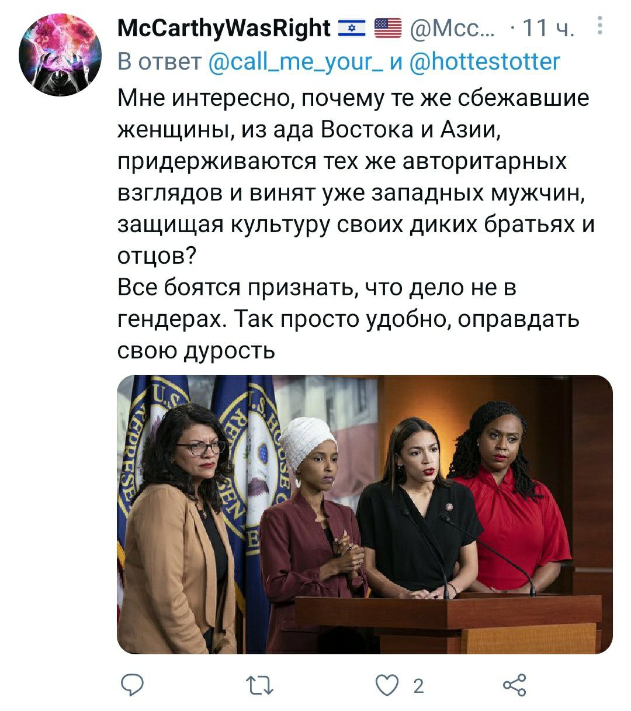The width and height of the screenshot is (631, 711).
Task: Tap the 'В ответ' reply label
Action: [160, 61]
